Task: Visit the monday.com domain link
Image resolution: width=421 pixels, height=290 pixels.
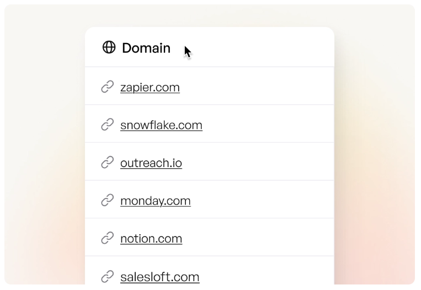Action: pos(156,201)
